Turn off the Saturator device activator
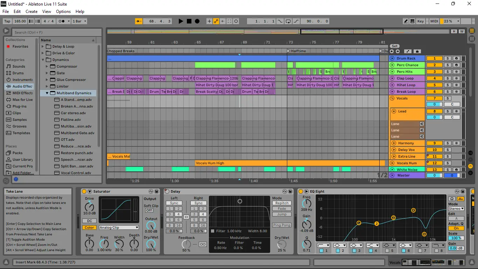 pos(84,192)
